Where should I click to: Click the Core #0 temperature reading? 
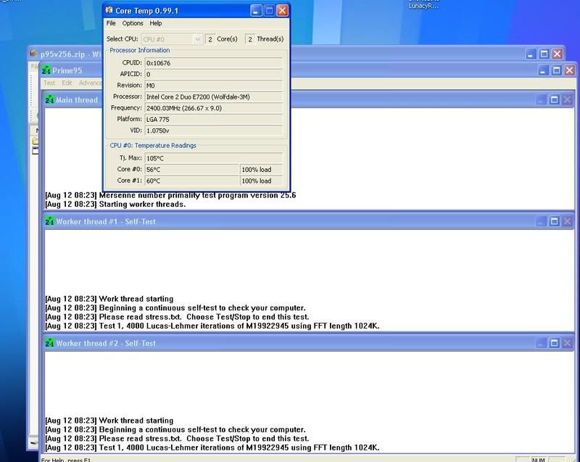(191, 170)
